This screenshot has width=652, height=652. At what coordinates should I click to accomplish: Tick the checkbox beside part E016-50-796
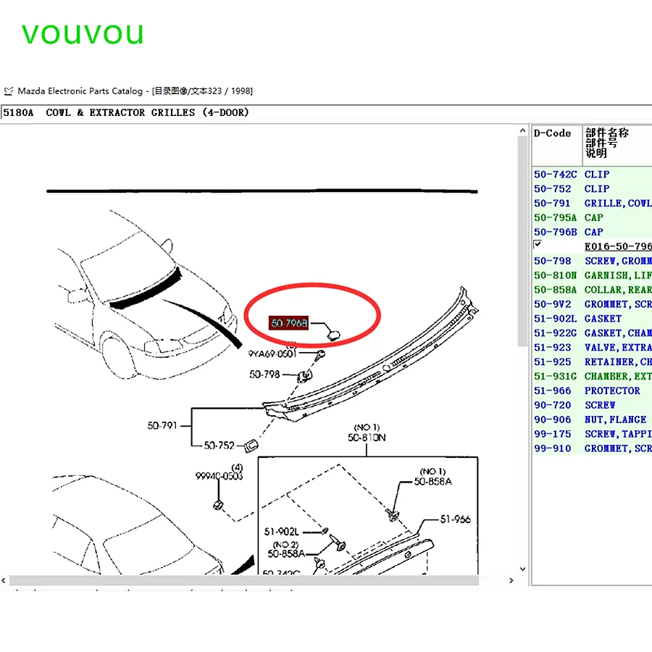[538, 245]
